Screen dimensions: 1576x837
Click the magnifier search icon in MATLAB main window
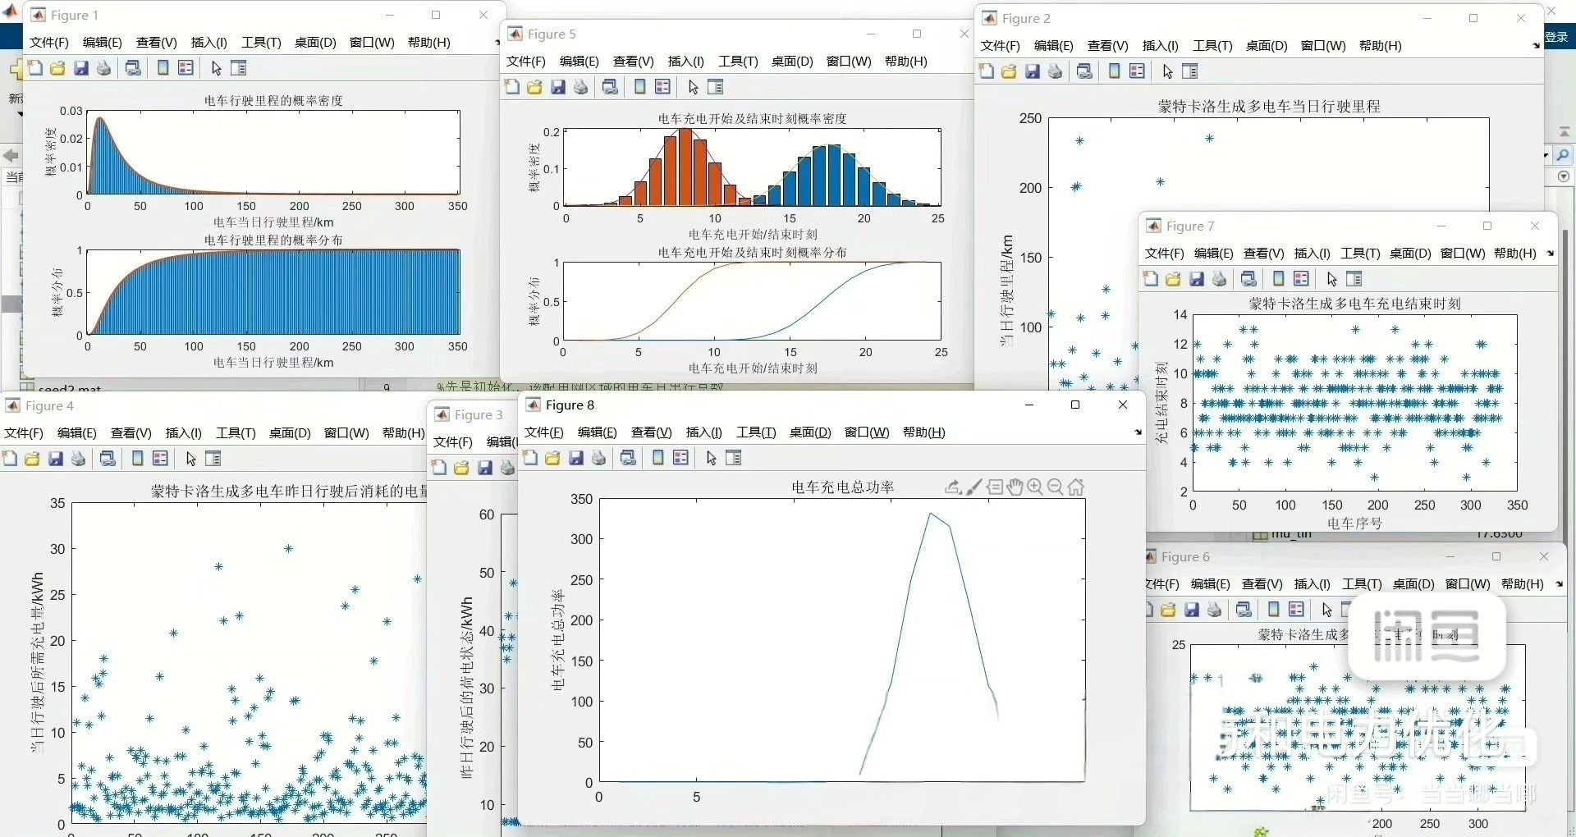tap(1563, 154)
